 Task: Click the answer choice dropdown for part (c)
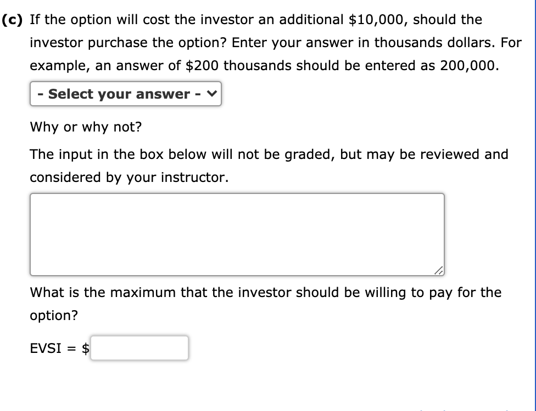click(x=125, y=94)
